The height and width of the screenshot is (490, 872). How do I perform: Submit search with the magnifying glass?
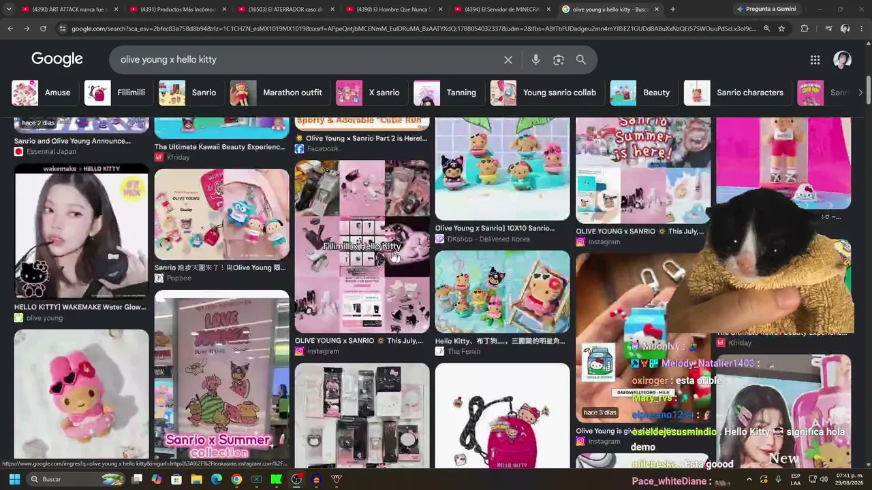pyautogui.click(x=581, y=60)
